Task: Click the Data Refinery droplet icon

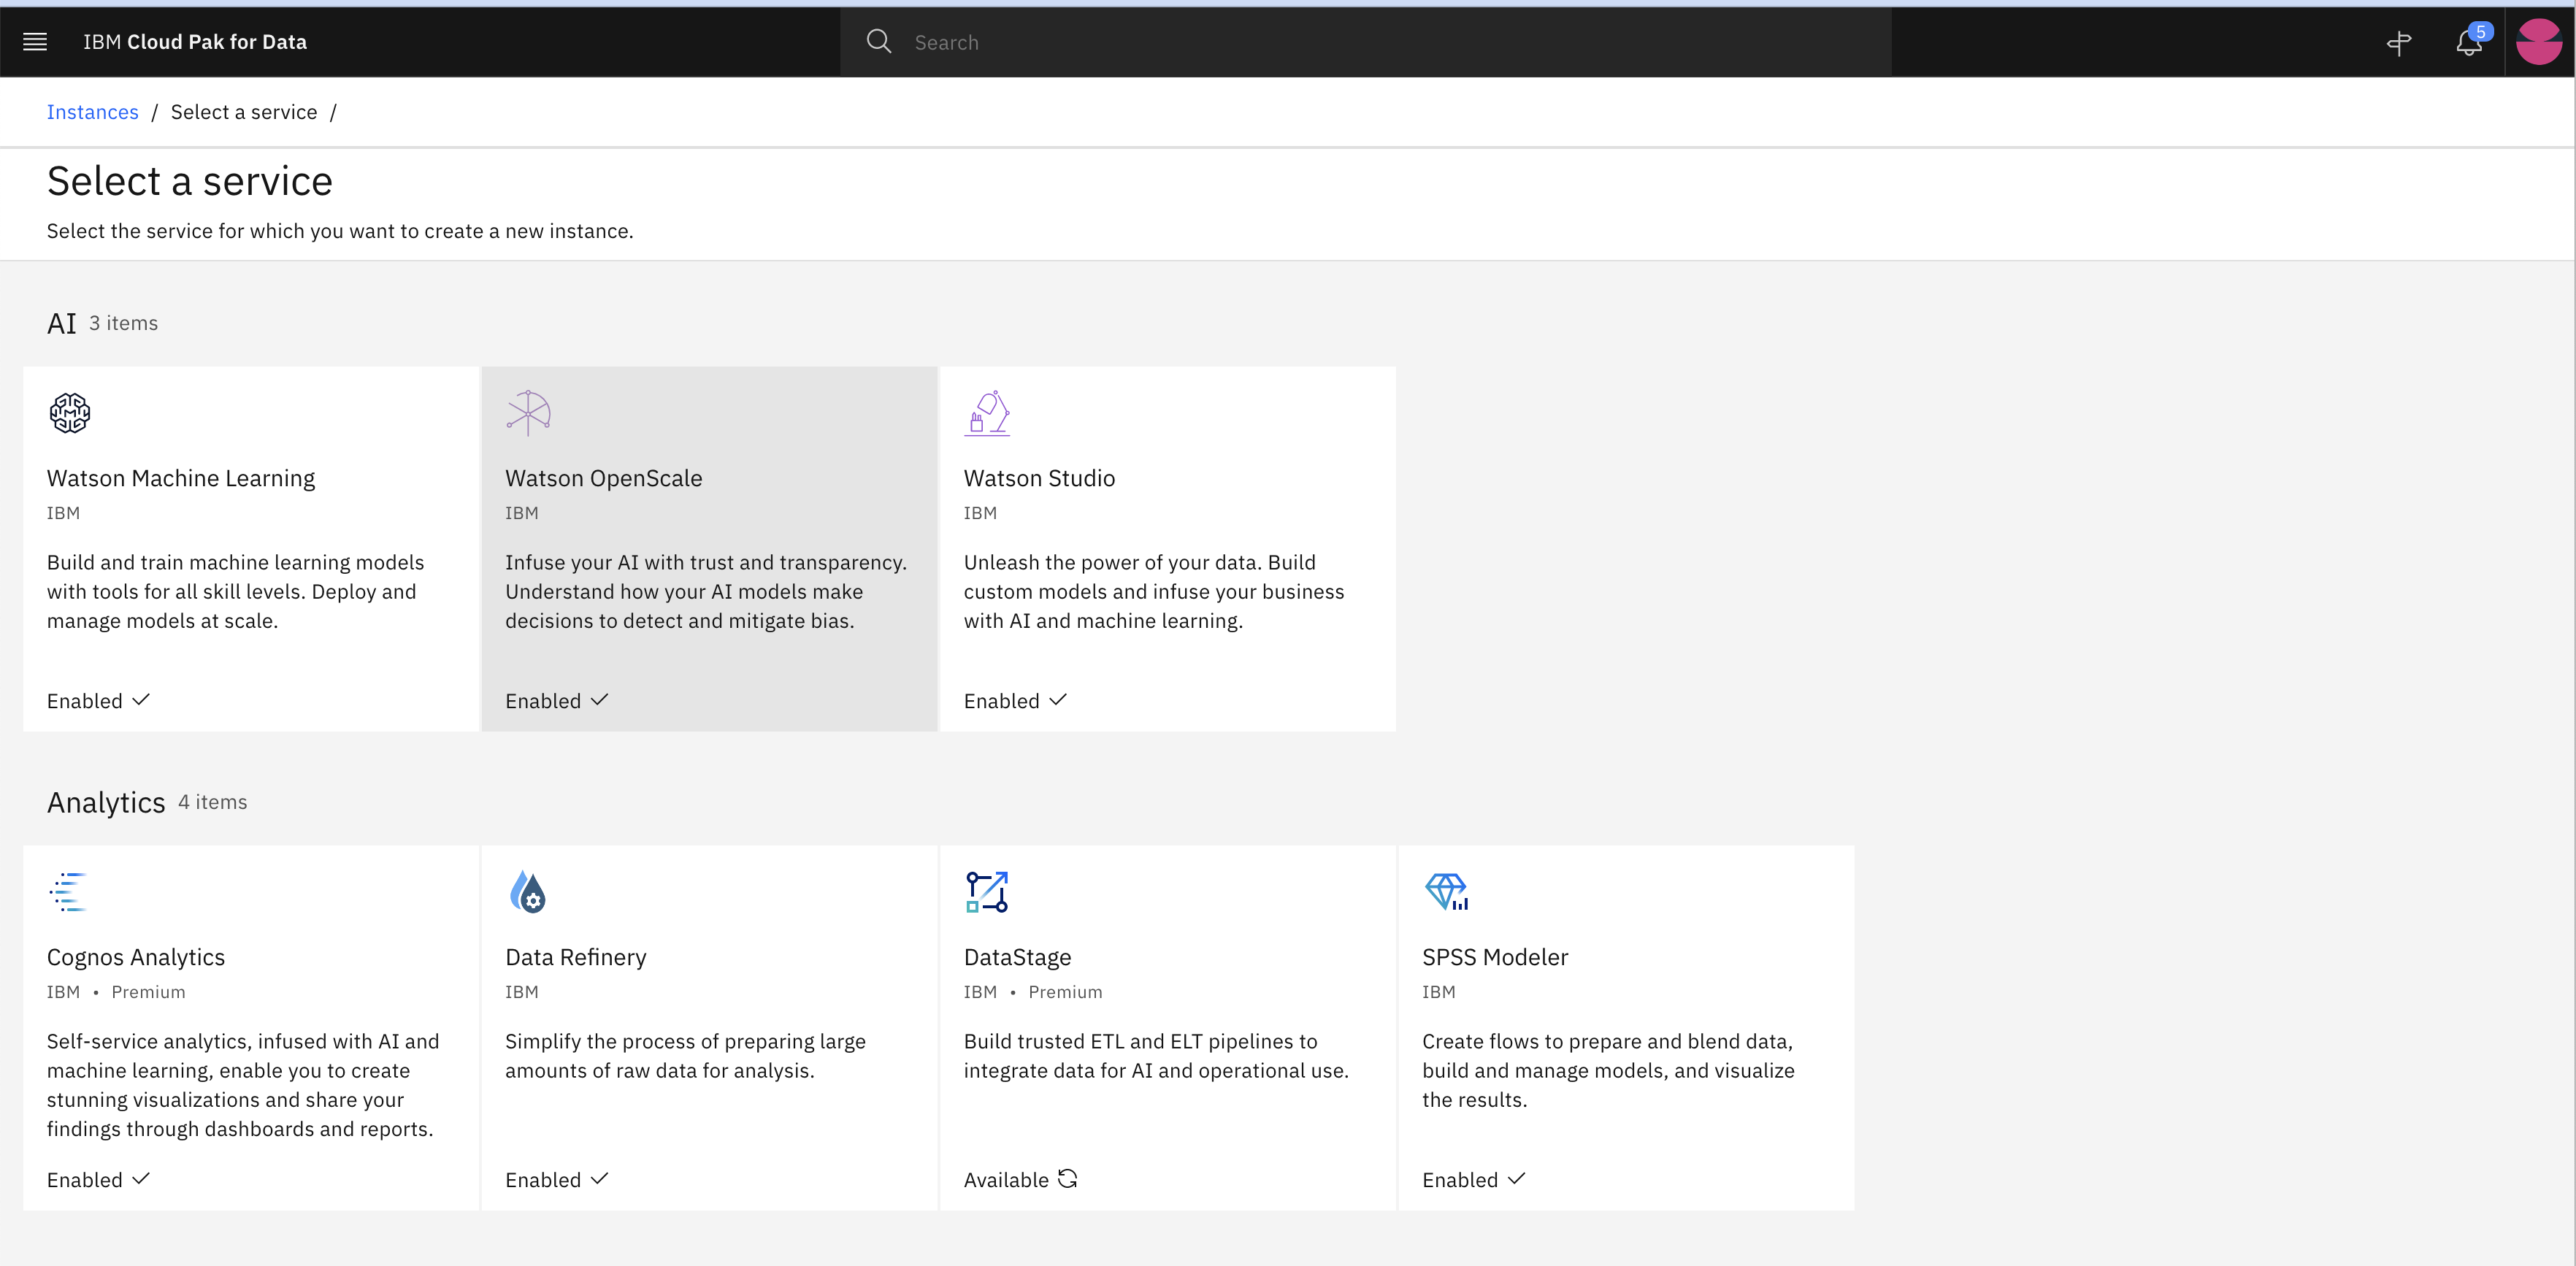Action: pos(527,891)
